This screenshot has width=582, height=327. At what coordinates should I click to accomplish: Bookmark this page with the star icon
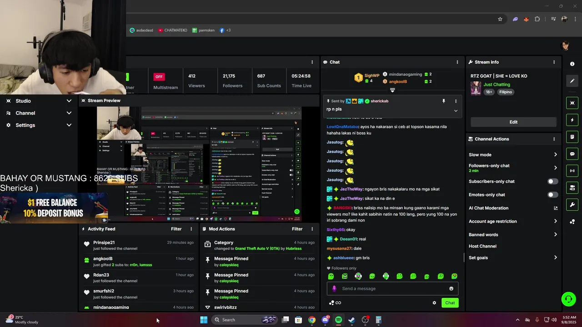click(x=500, y=19)
